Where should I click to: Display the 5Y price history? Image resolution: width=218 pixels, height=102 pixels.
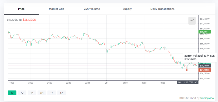[61, 93]
